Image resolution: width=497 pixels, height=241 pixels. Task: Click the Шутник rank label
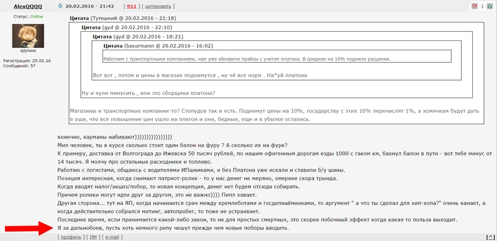[x=28, y=50]
